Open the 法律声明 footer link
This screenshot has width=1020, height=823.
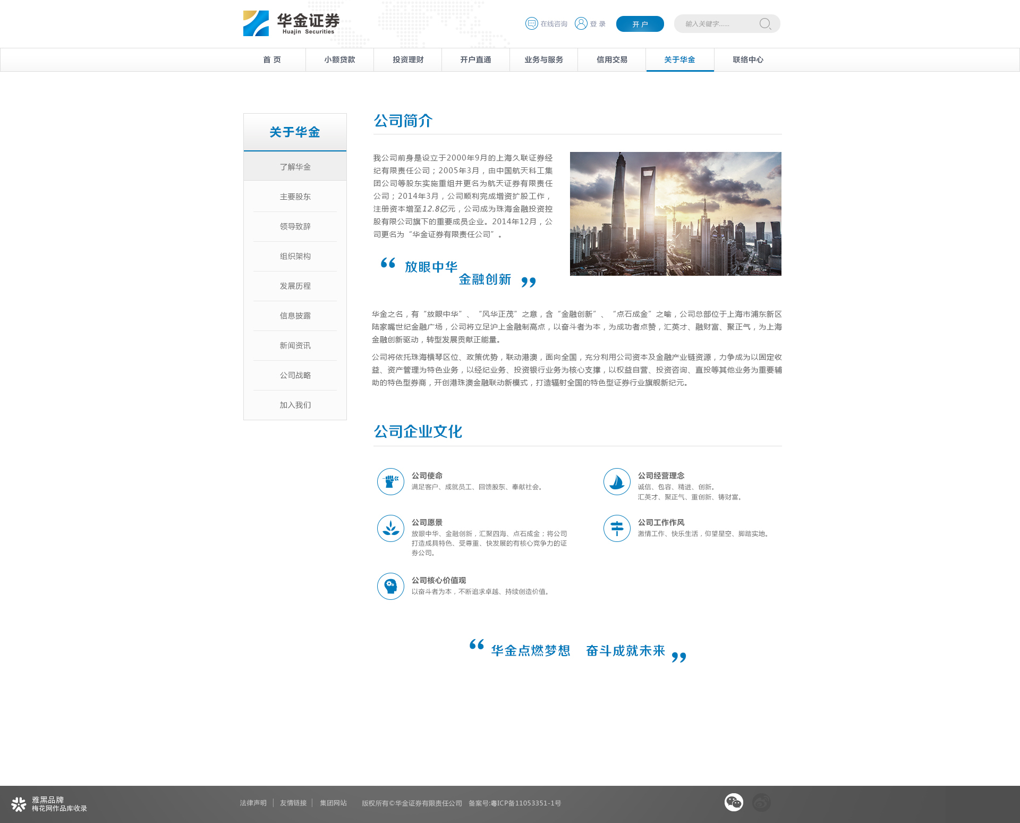tap(253, 803)
